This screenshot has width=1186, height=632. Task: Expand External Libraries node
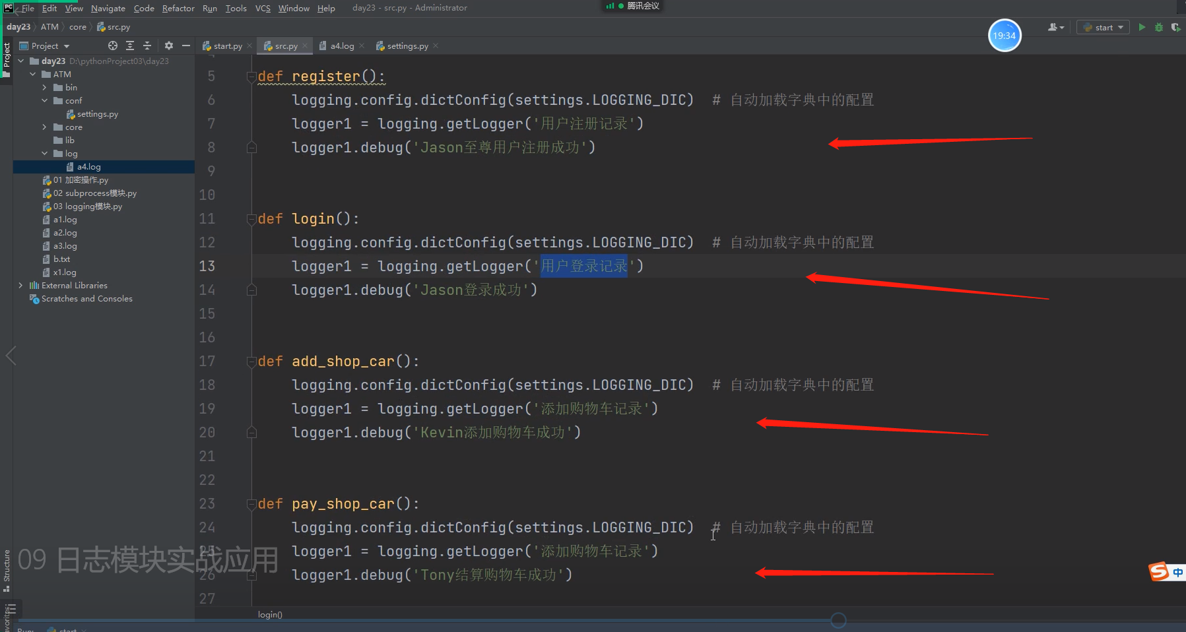pyautogui.click(x=21, y=285)
